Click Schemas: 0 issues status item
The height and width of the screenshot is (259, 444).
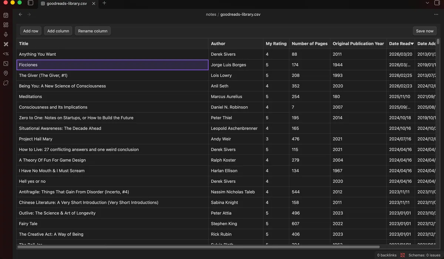[424, 255]
